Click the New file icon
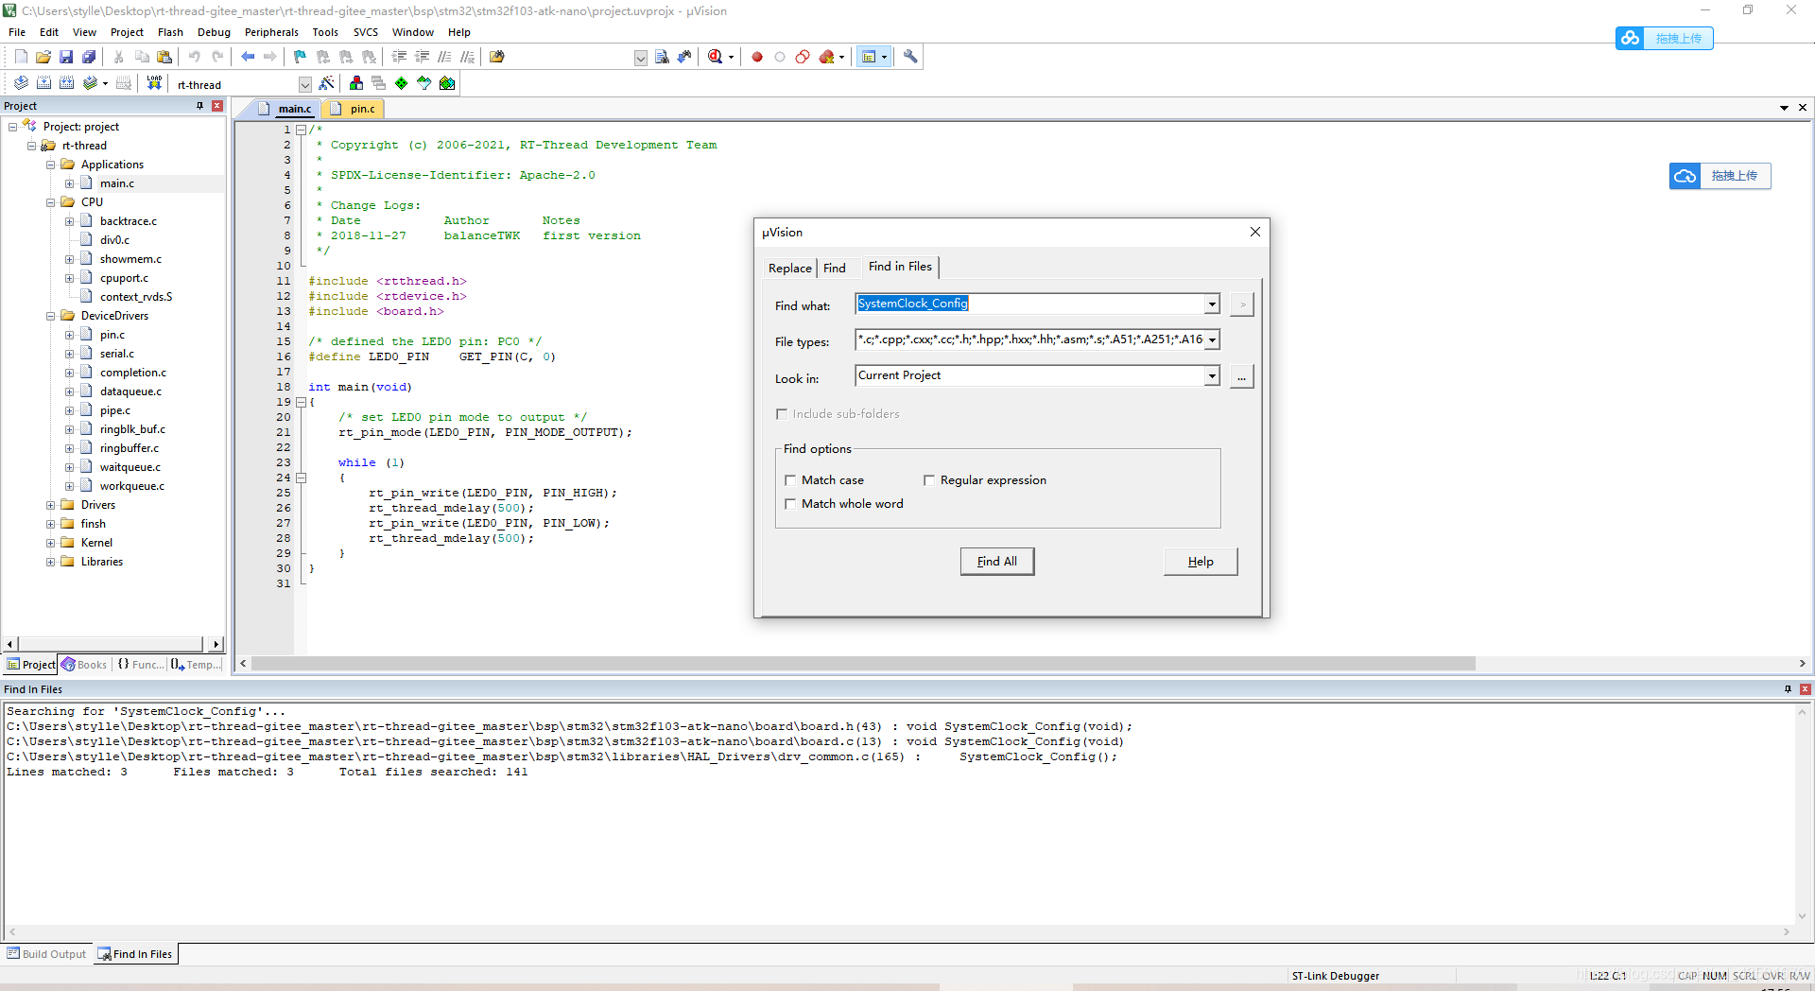 pos(21,57)
